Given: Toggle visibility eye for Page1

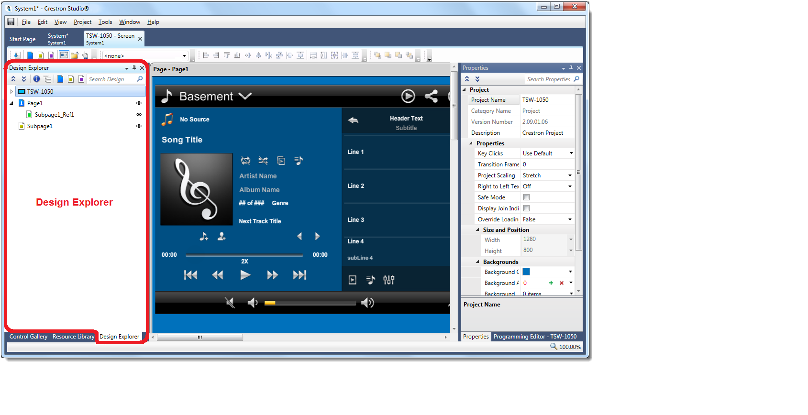Looking at the screenshot, I should 139,103.
